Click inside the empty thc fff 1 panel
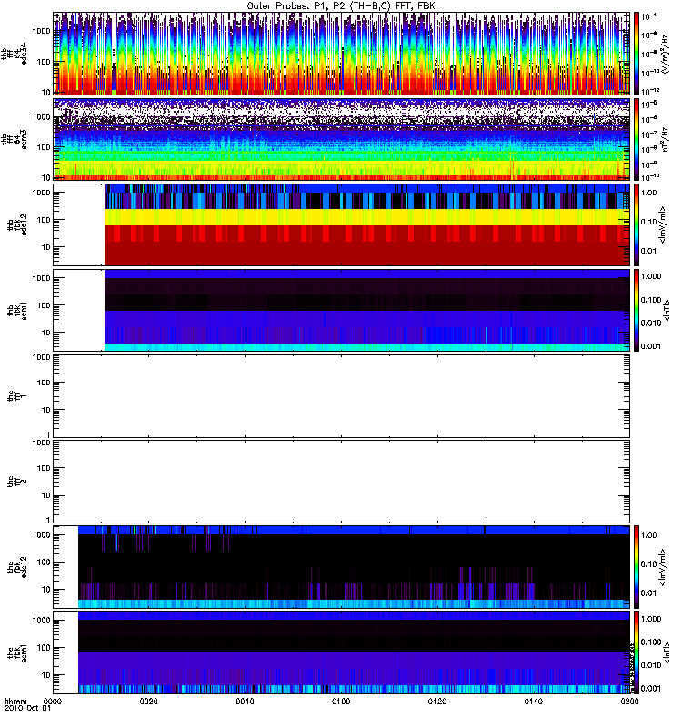The width and height of the screenshot is (682, 727). (342, 396)
